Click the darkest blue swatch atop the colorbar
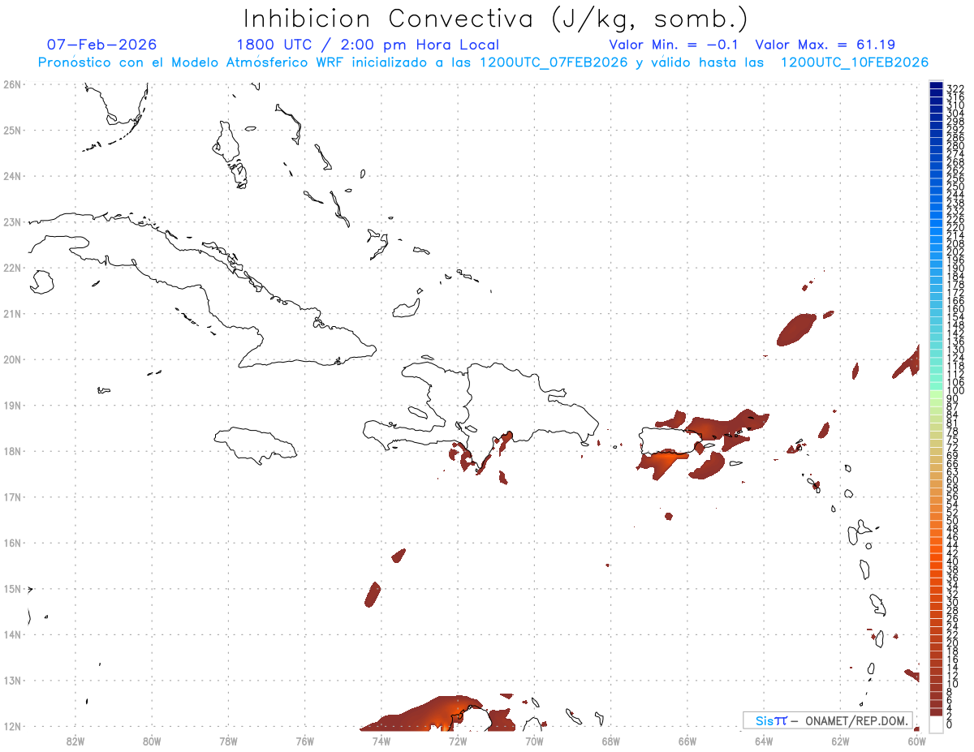 tap(936, 87)
